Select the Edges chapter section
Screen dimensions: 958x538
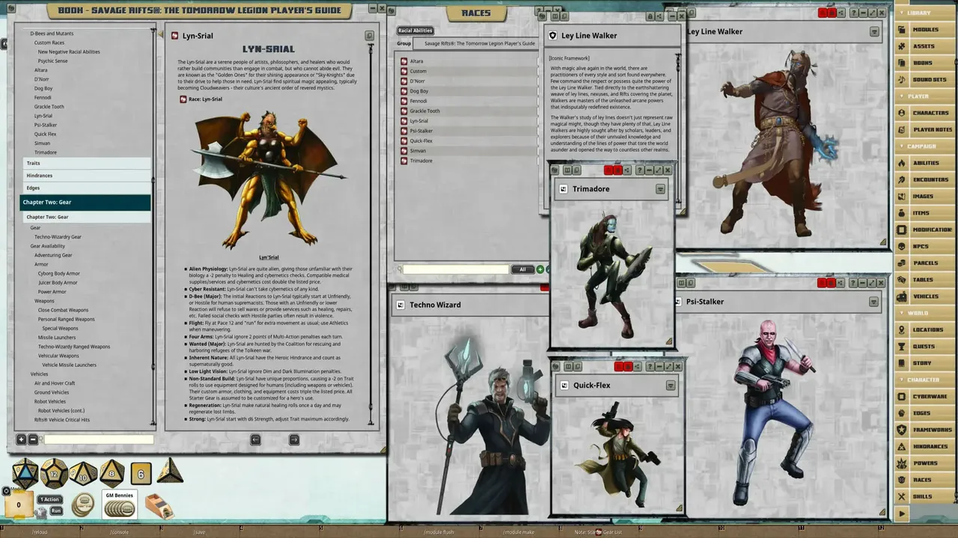(x=86, y=188)
